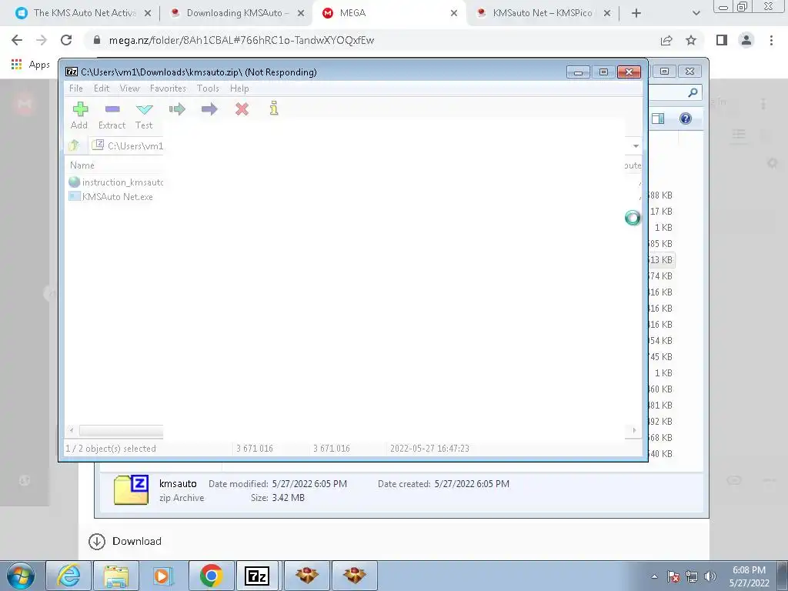Click the search magnifier in Explorer window
The height and width of the screenshot is (591, 788).
(x=693, y=92)
